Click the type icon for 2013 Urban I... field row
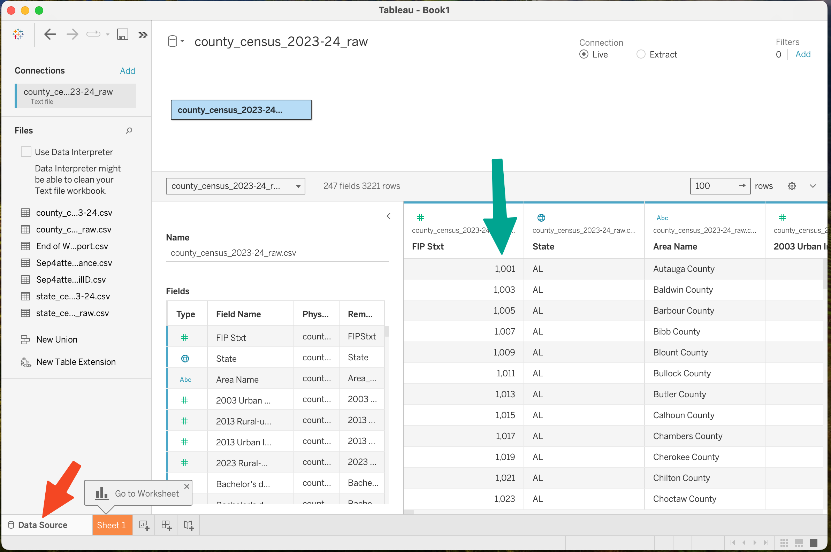Image resolution: width=831 pixels, height=552 pixels. (184, 442)
